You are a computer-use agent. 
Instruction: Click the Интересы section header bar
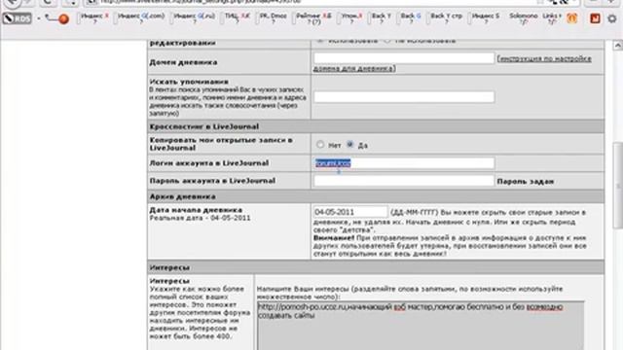[376, 267]
